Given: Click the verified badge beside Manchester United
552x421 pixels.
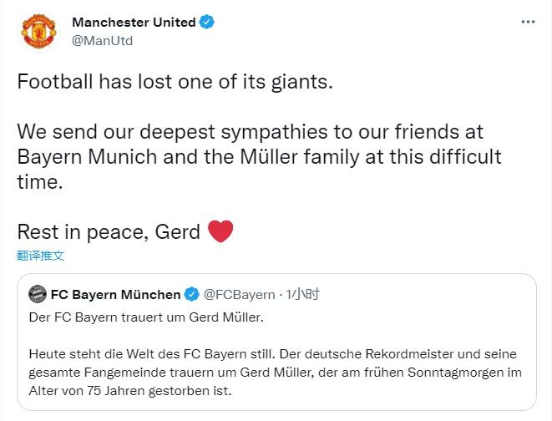Looking at the screenshot, I should coord(206,23).
